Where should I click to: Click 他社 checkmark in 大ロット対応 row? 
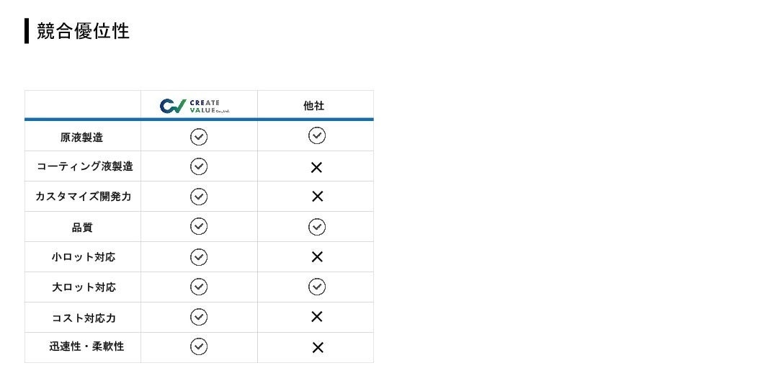tap(316, 287)
